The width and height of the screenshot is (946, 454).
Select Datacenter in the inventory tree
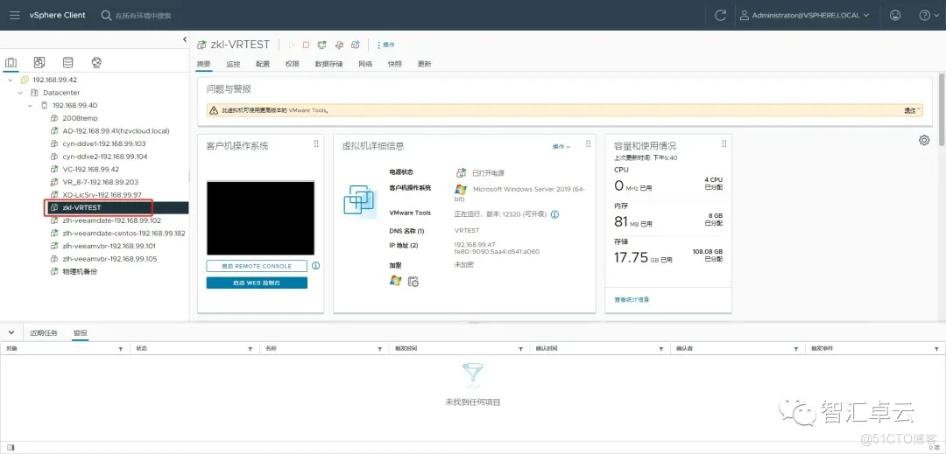61,93
